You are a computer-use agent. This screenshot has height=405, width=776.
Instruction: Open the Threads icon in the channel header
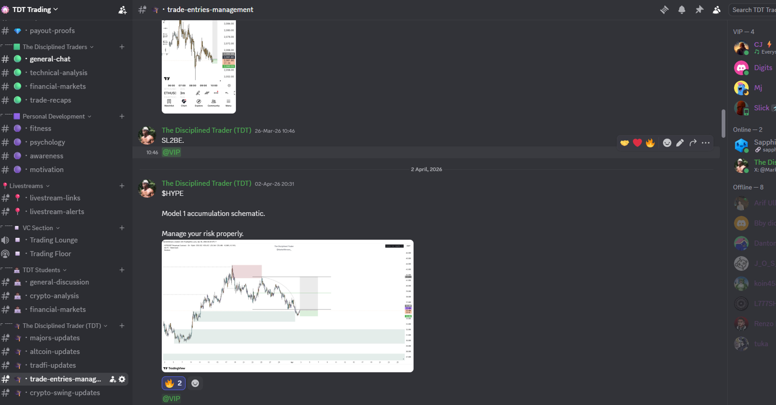[664, 10]
